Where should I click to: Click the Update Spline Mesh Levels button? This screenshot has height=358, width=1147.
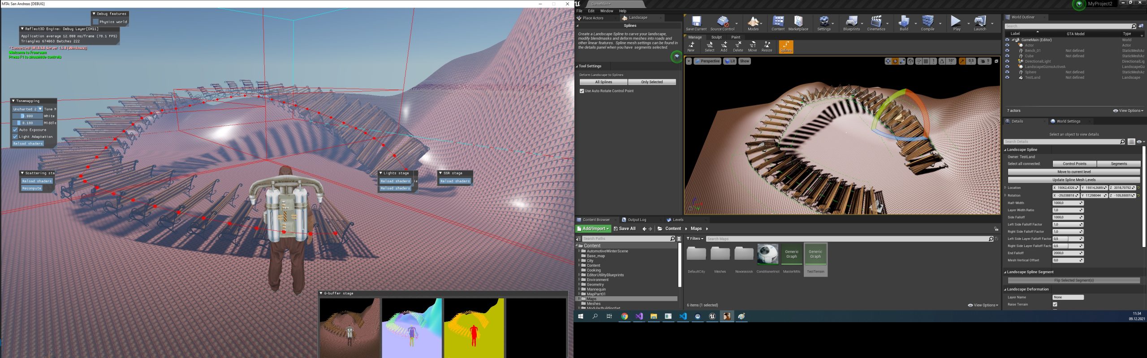[1074, 180]
